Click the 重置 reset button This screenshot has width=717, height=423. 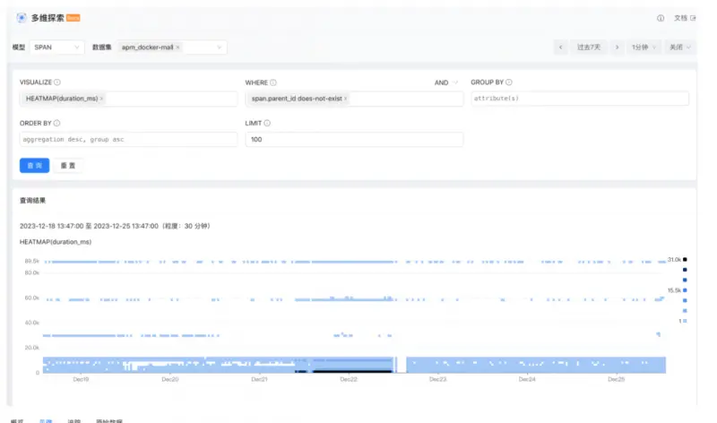[67, 165]
